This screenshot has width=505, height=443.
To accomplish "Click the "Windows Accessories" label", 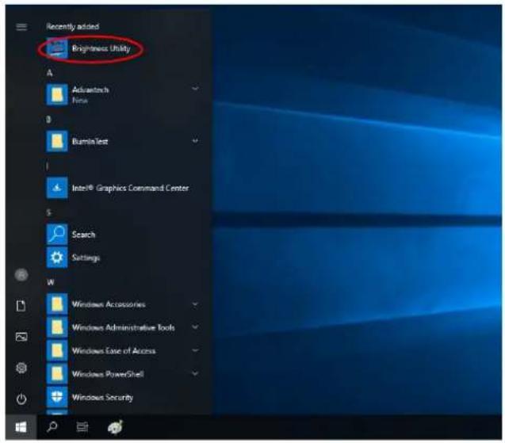I will tap(109, 304).
